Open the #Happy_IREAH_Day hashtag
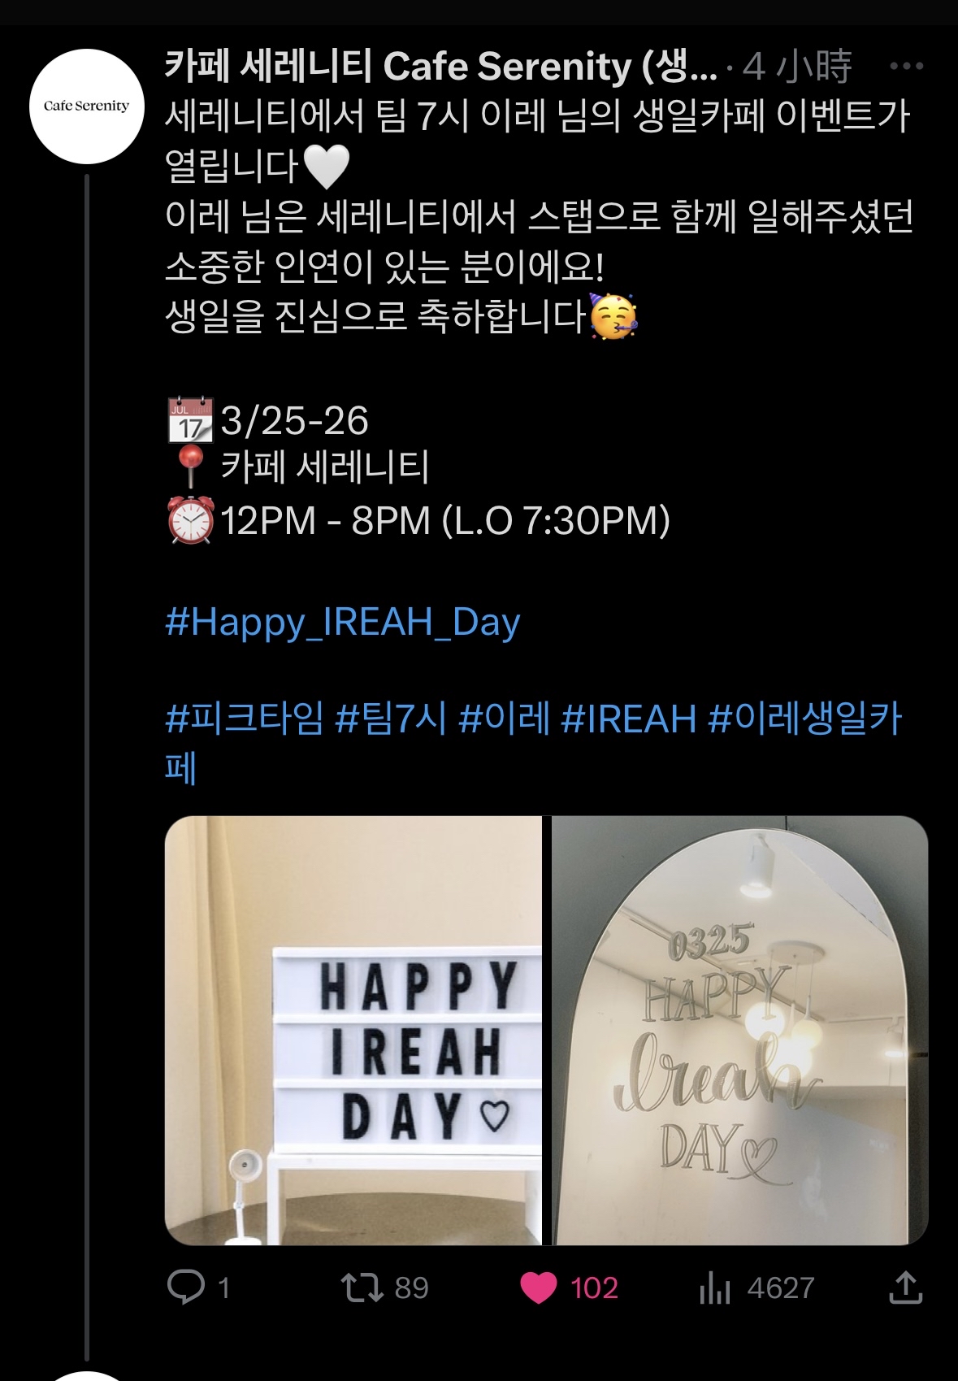 (x=342, y=623)
